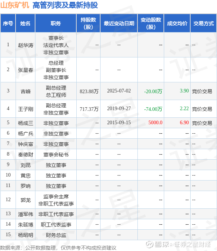Image resolution: width=217 pixels, height=251 pixels.
Task: Select the name 郭龙
Action: 25,200
